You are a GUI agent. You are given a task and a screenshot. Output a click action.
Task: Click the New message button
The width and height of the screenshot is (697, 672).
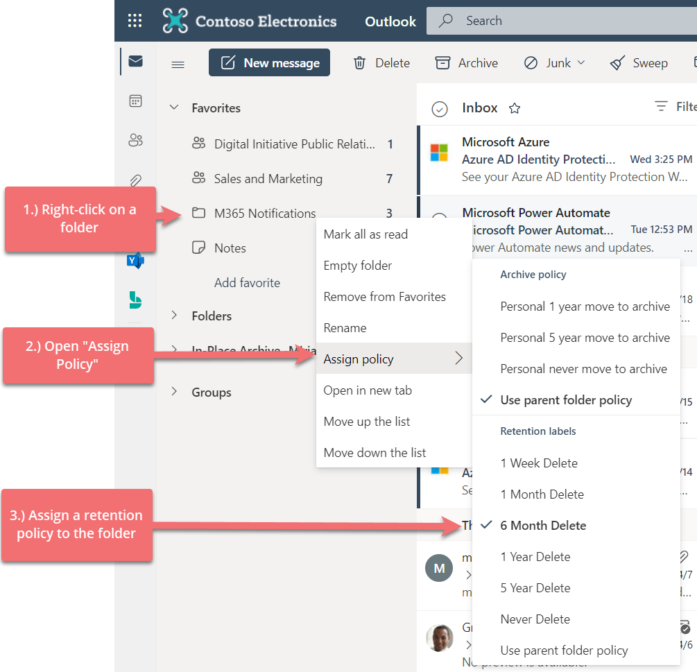coord(269,62)
